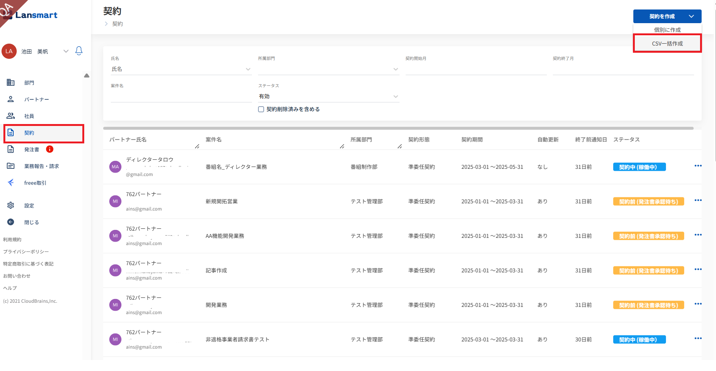
Task: Open the パートナー person icon in sidebar
Action: click(x=11, y=99)
